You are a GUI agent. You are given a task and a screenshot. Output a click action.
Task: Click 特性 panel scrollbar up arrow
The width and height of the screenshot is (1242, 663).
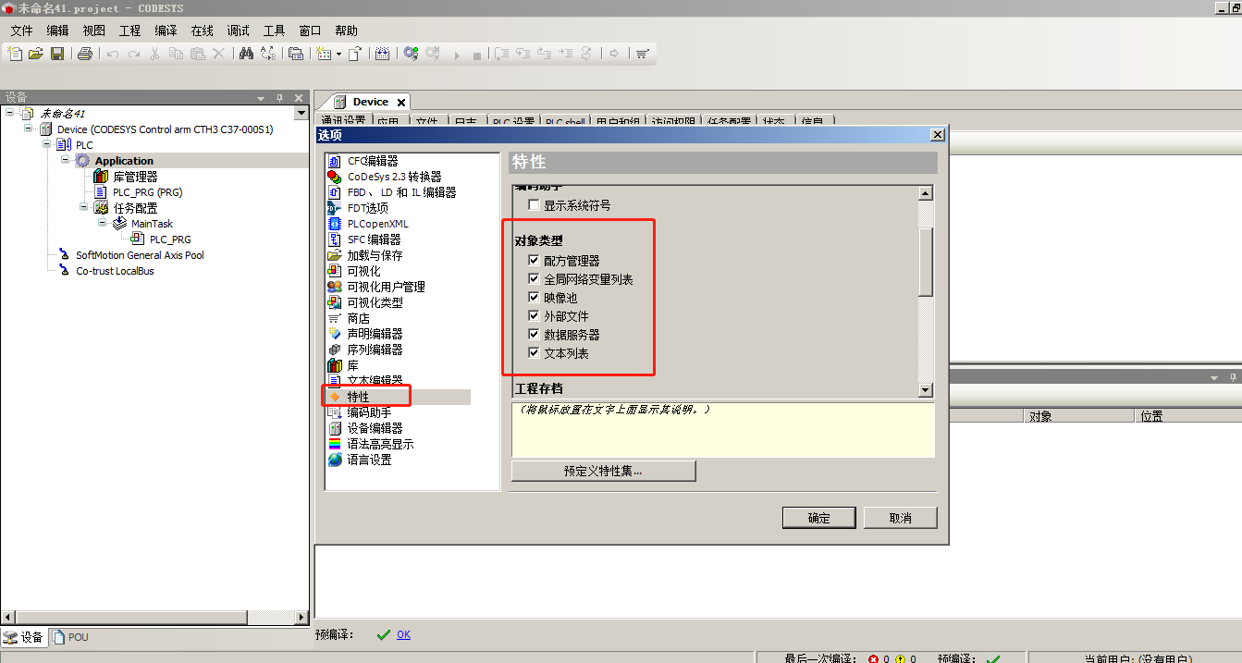click(x=926, y=193)
